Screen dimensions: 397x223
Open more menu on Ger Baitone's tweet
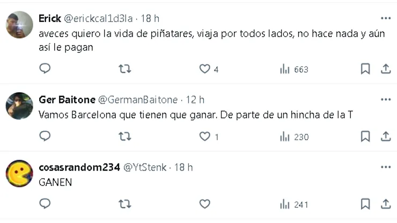point(385,100)
